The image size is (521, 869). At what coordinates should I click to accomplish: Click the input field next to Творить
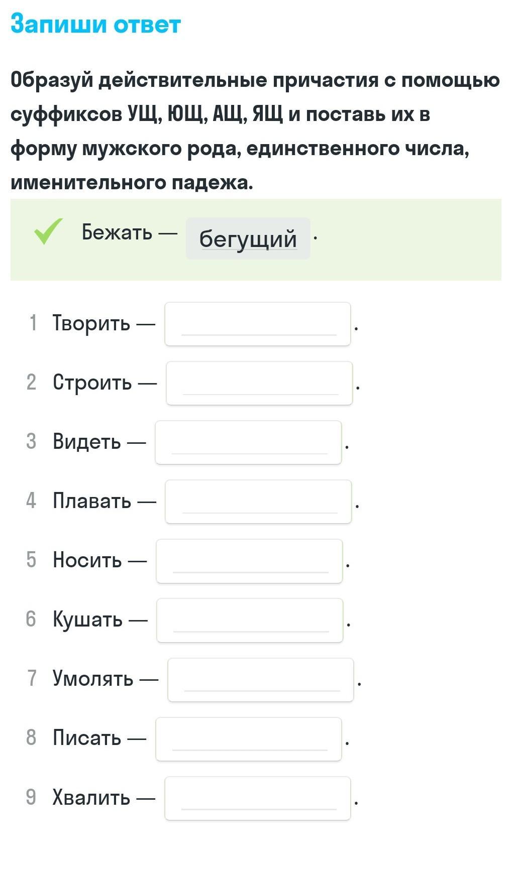[258, 324]
